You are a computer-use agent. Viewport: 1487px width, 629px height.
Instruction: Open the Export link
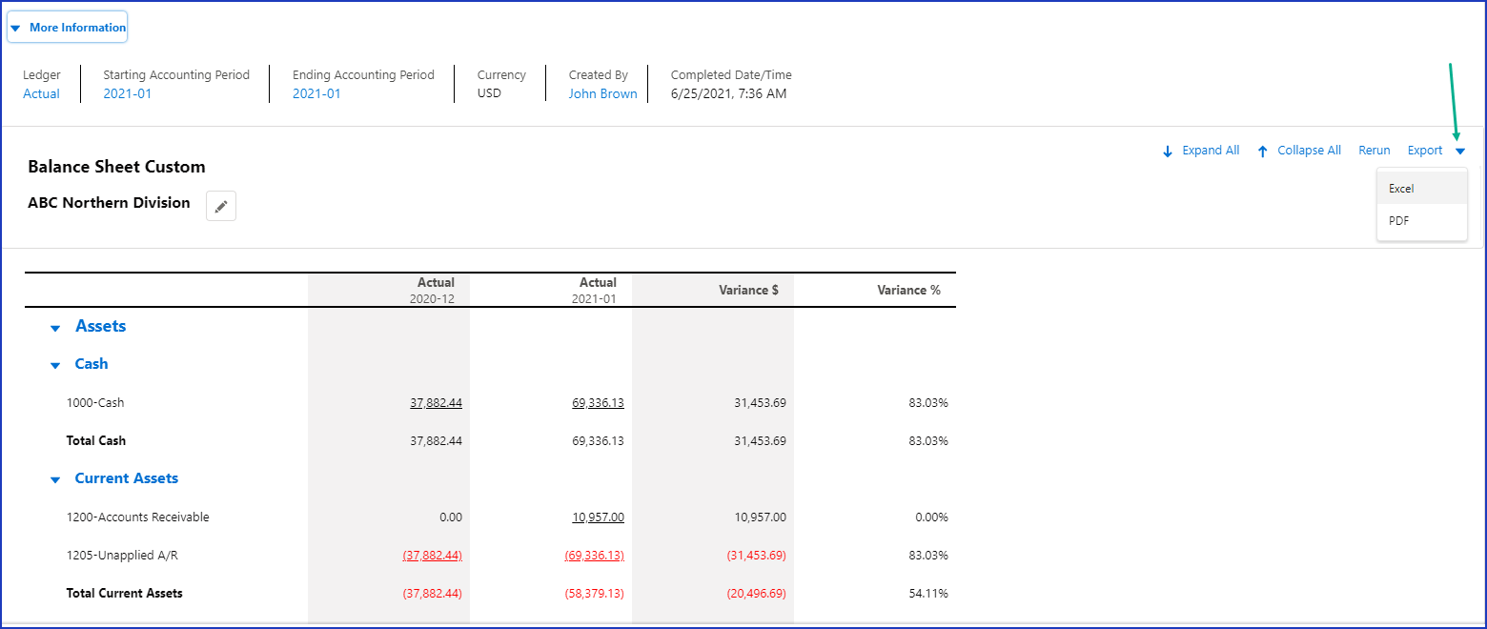1425,151
